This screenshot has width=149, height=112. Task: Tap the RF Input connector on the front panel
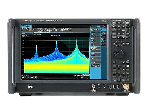click(126, 87)
